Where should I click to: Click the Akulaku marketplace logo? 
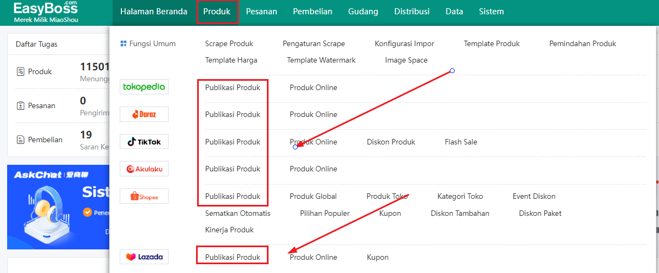point(144,169)
